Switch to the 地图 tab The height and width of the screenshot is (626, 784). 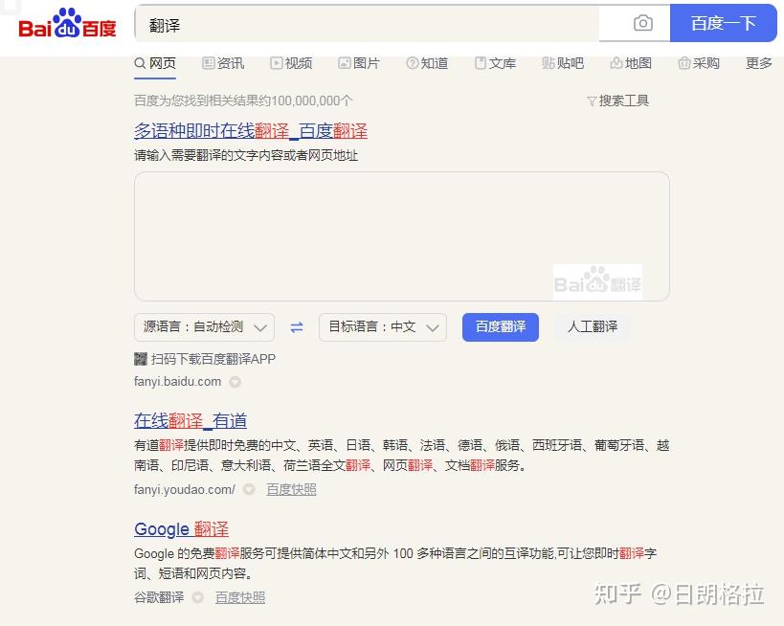(638, 63)
